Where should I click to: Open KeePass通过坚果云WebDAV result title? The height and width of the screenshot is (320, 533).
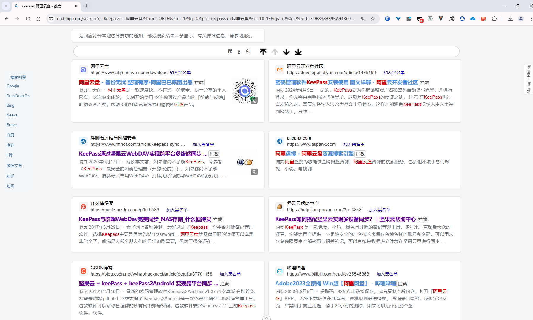143,154
